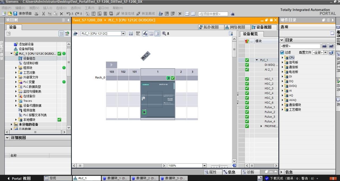Click the open project folder icon

10,13
